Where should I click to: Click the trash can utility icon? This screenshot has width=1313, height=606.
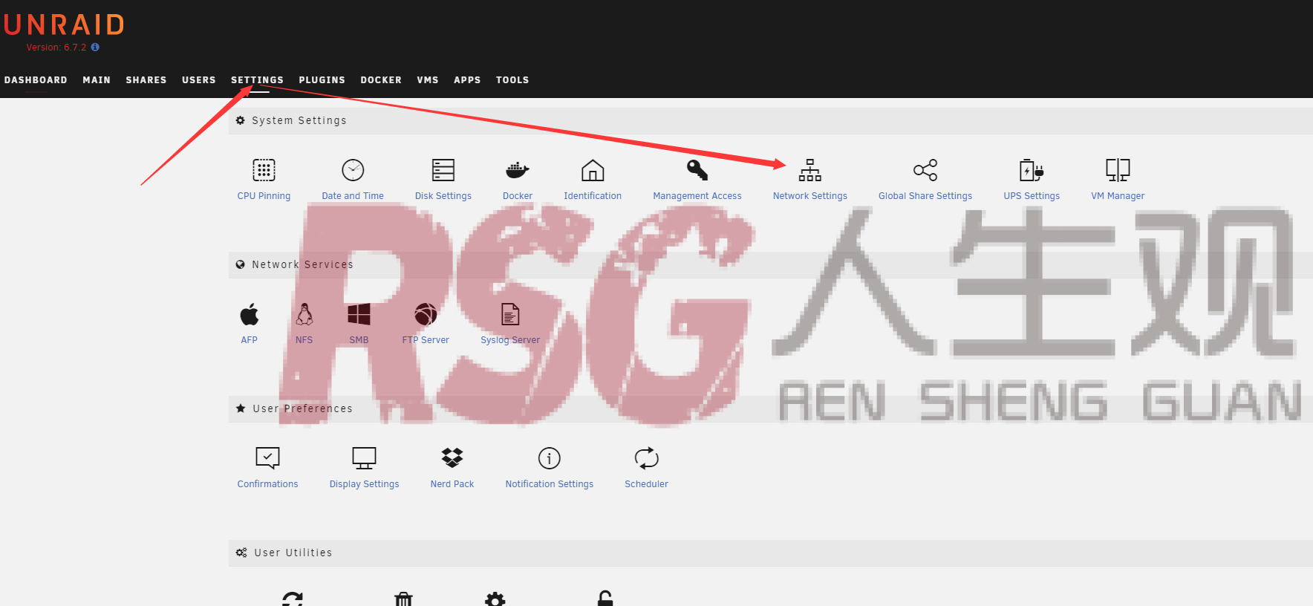tap(403, 599)
